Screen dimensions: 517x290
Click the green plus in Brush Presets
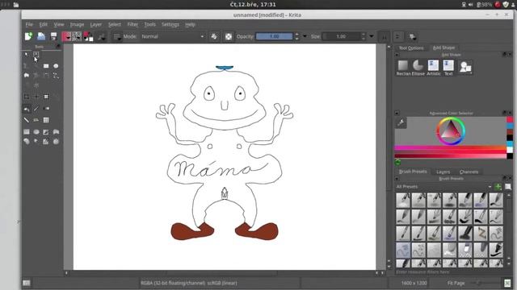coord(498,187)
